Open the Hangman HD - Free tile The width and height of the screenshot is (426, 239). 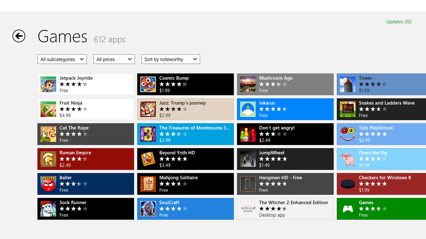coord(285,184)
